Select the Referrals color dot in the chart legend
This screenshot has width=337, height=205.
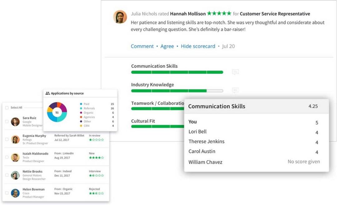coord(81,108)
